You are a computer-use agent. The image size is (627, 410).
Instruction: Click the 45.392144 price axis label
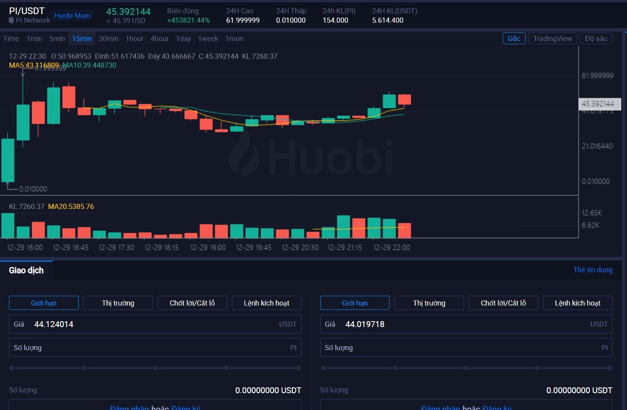(x=599, y=104)
